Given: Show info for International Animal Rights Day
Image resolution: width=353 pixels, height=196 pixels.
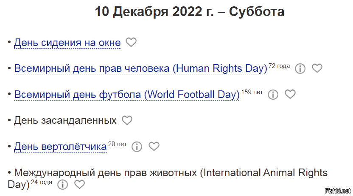Looking at the screenshot, I should coord(62,185).
